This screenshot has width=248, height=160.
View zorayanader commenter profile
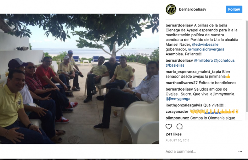(x=177, y=112)
